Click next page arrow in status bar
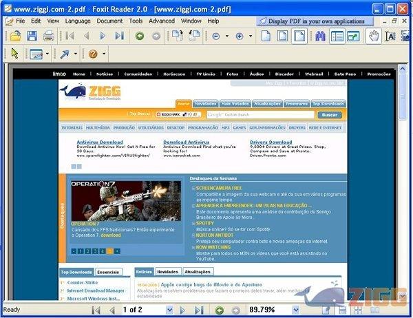 (x=183, y=310)
